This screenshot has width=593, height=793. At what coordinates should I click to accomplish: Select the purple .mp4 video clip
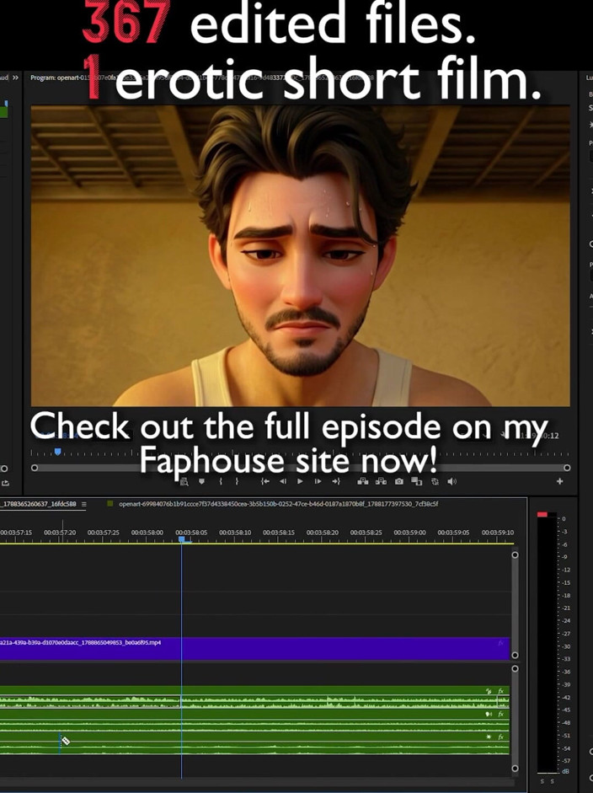254,648
